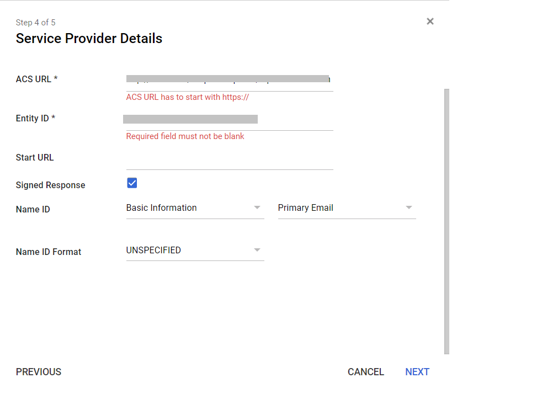Image resolution: width=542 pixels, height=394 pixels.
Task: Click the Step 4 of 5 label
Action: (x=35, y=22)
